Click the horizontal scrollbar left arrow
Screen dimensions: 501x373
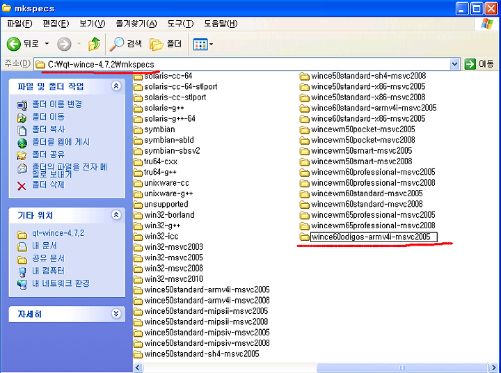(138, 368)
